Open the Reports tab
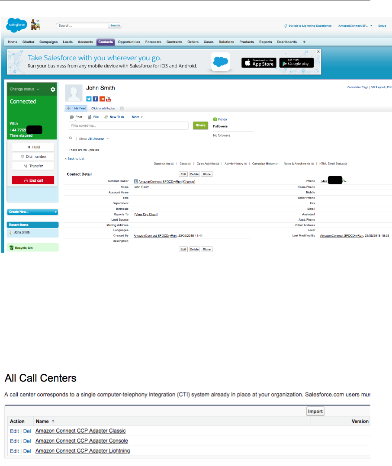Image resolution: width=392 pixels, height=466 pixels. tap(265, 42)
